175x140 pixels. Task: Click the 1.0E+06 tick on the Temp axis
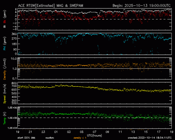click(12, 108)
